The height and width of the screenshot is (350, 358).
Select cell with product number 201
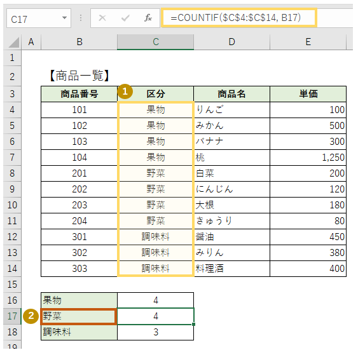tap(79, 173)
